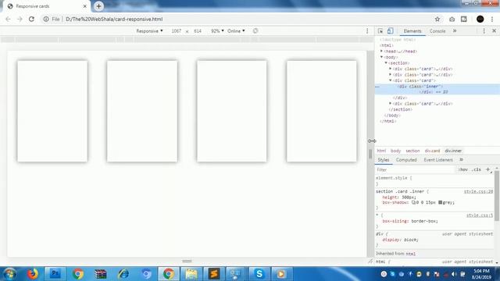Open the Online throttling dropdown
The height and width of the screenshot is (281, 500).
[236, 31]
